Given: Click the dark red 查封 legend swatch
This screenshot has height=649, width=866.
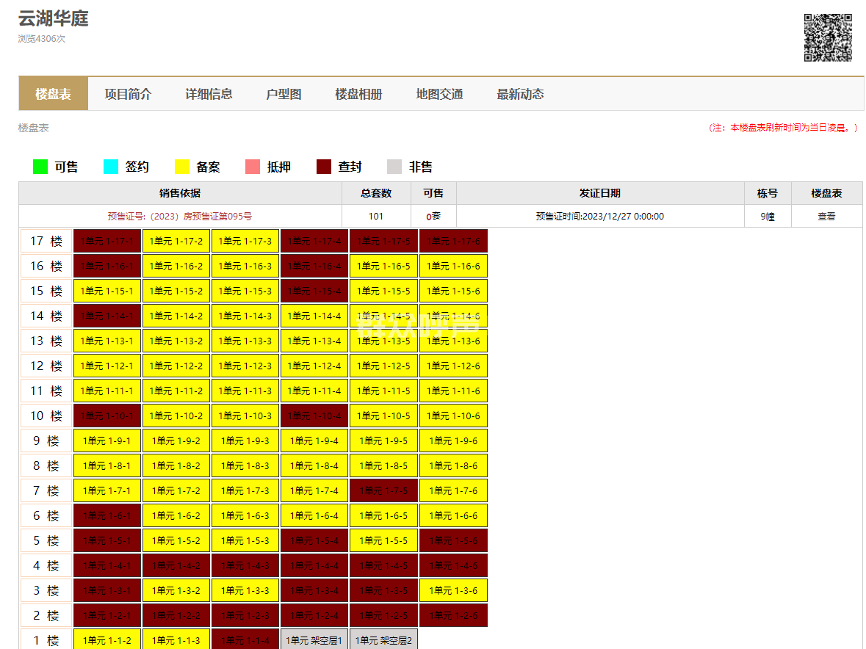Looking at the screenshot, I should tap(324, 167).
